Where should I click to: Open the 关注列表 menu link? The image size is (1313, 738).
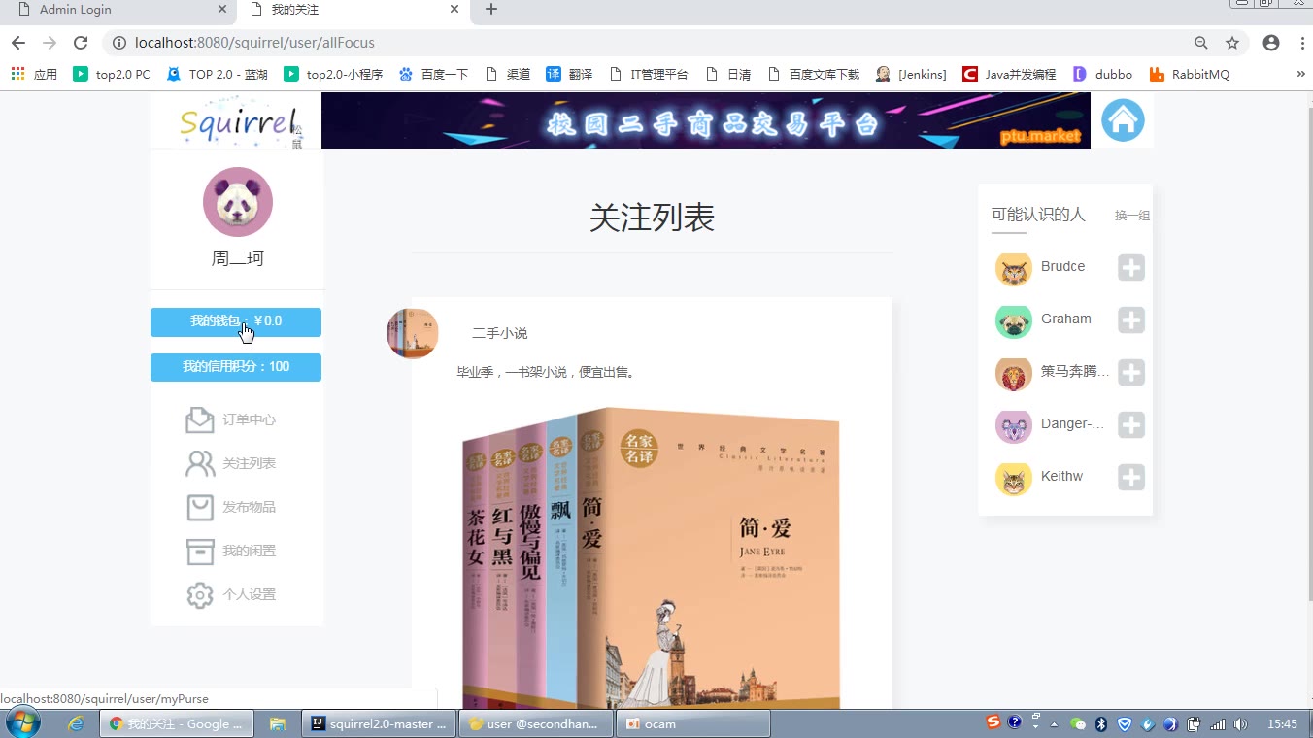click(249, 463)
